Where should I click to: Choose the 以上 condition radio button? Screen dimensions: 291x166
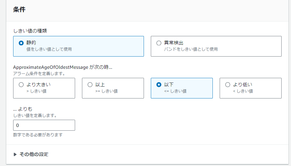[90, 85]
